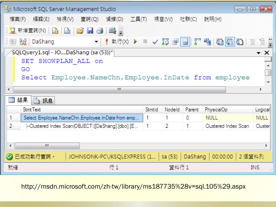Viewport: 276px width, 207px height.
Task: Open the 視窗(W) menu
Action: point(163,19)
